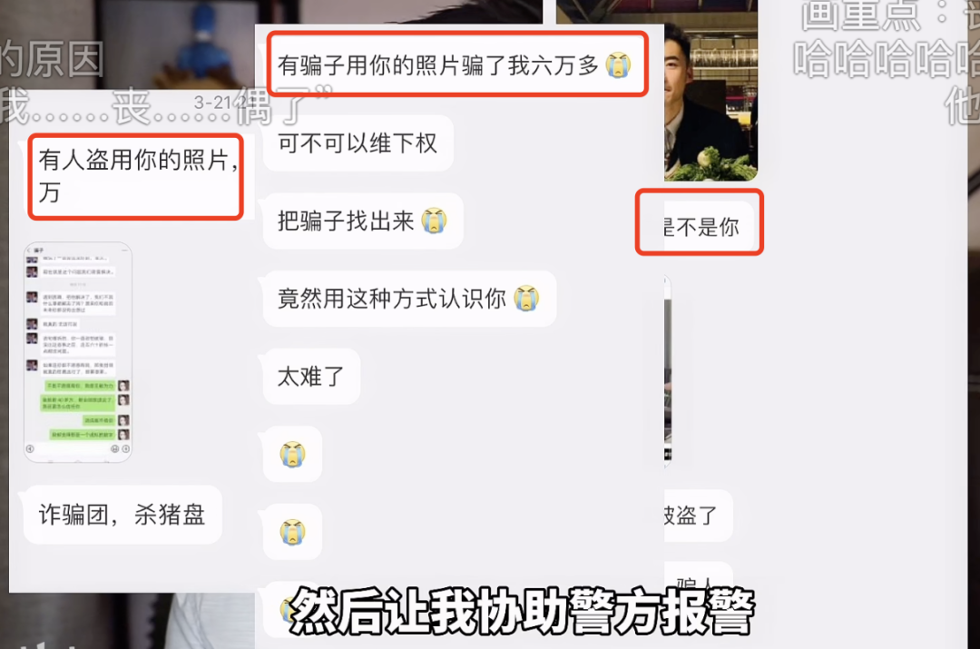
Task: Select message 诈骗团，杀猪盘
Action: (x=122, y=515)
